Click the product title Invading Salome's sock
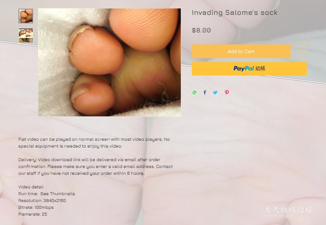Viewport: 326px width, 225px height. pos(235,13)
